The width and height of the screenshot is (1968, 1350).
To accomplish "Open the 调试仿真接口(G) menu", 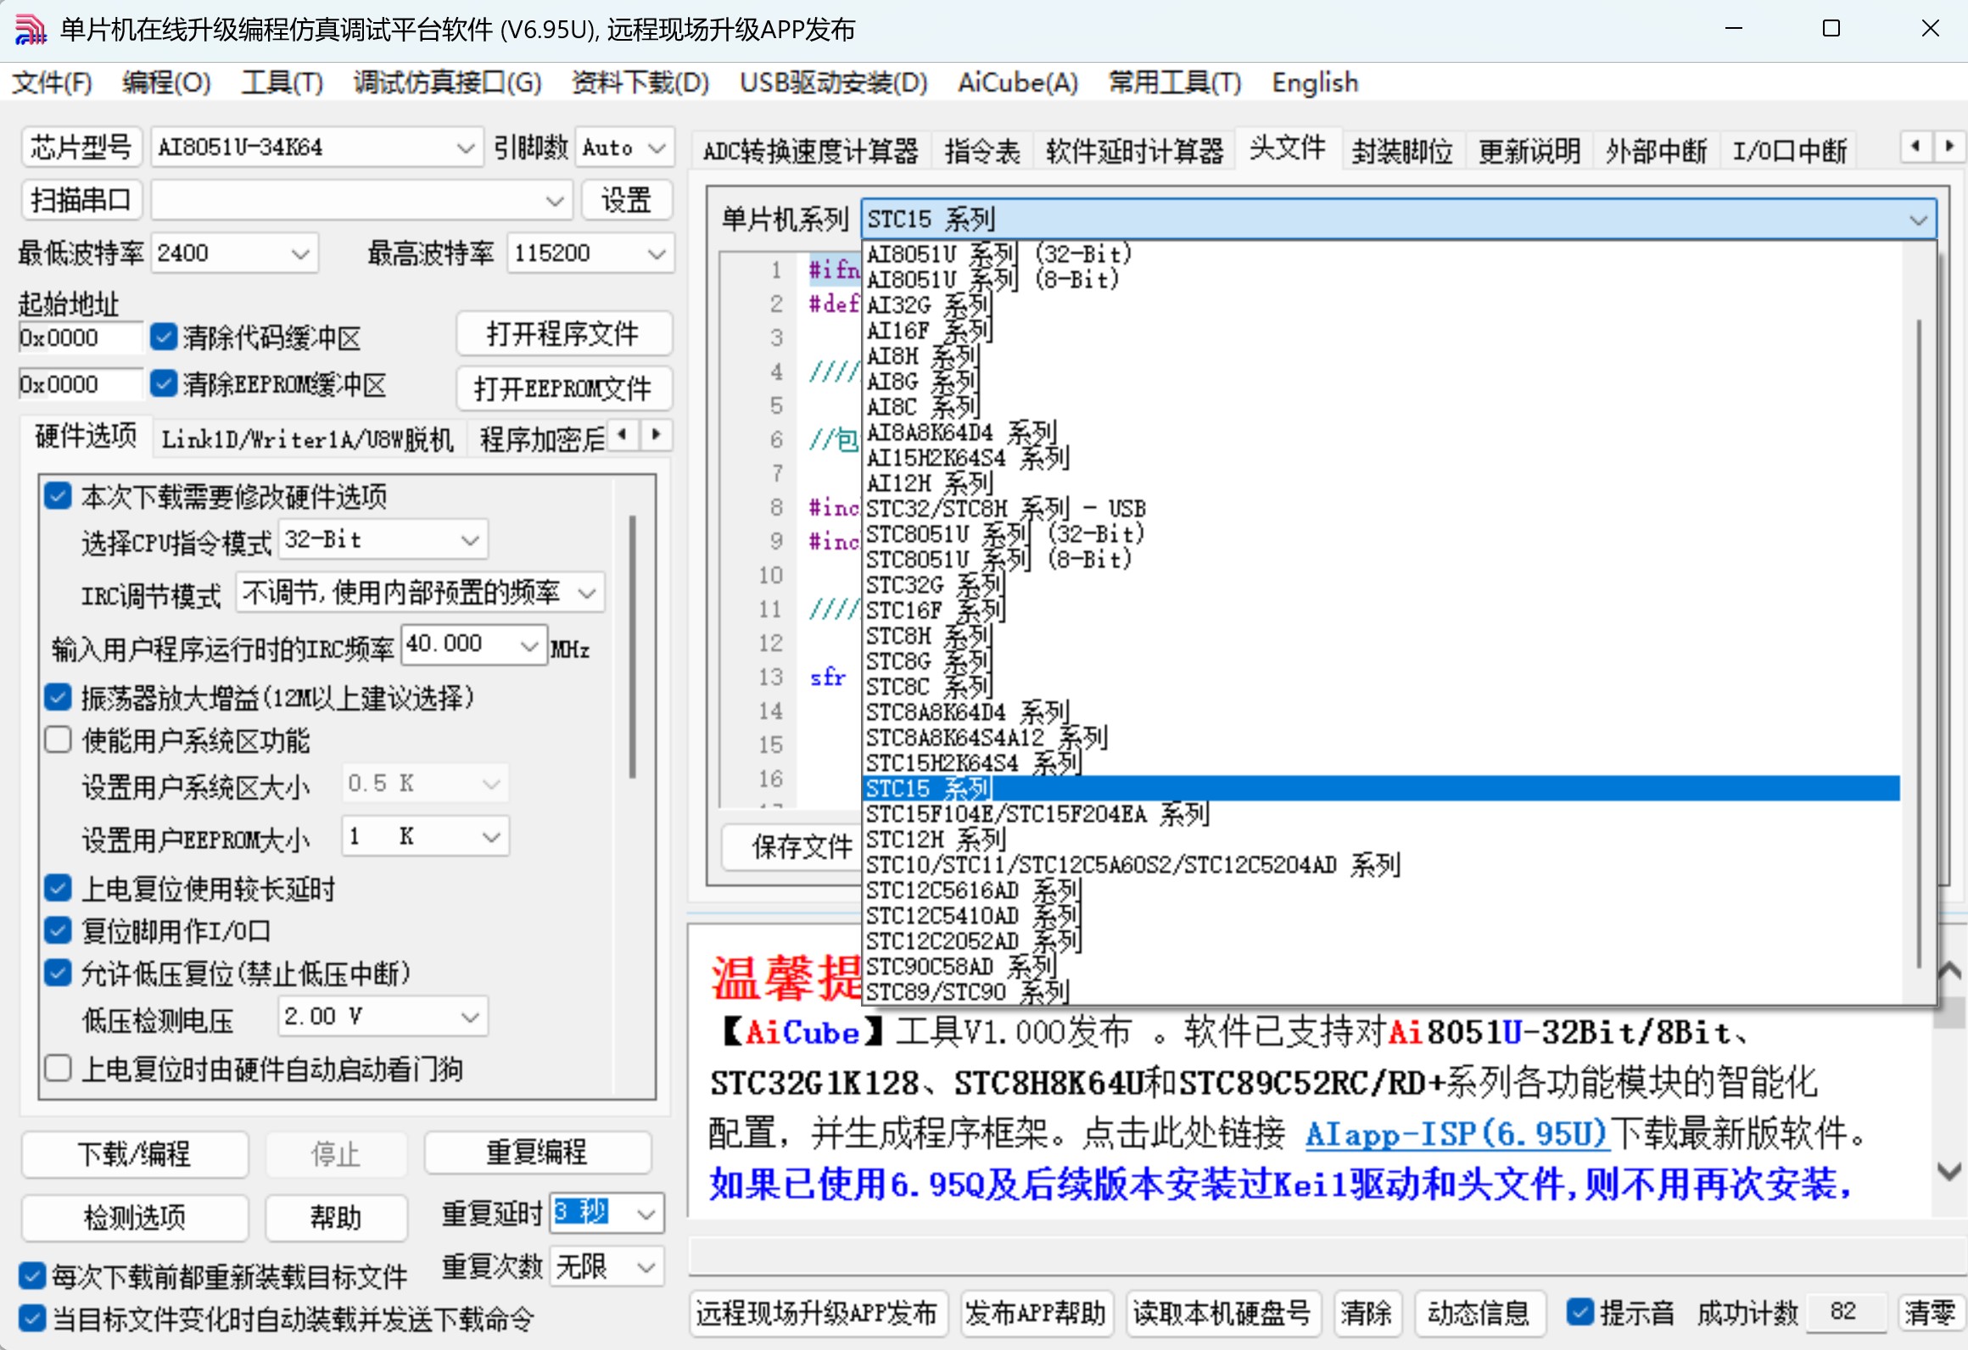I will pyautogui.click(x=447, y=82).
